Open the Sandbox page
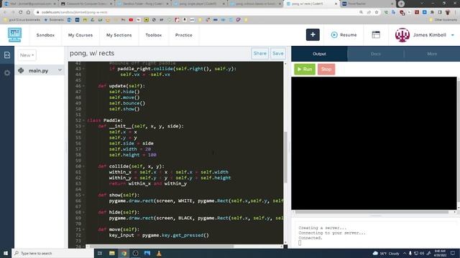 point(45,35)
